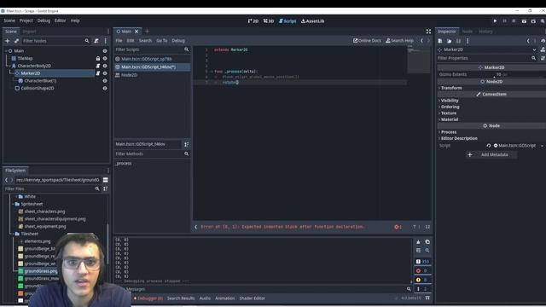Open script editor Go To menu
Image resolution: width=546 pixels, height=307 pixels.
(161, 41)
